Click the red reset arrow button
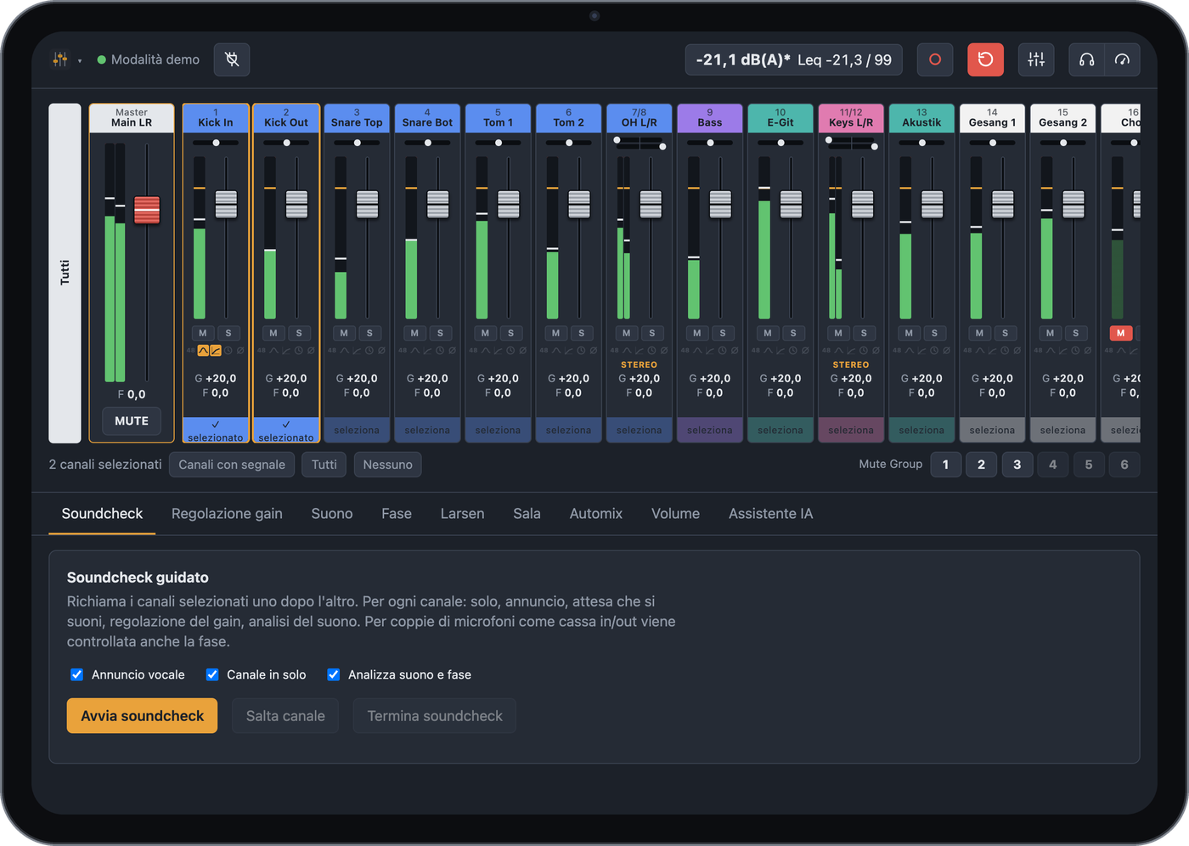The height and width of the screenshot is (846, 1189). (x=985, y=59)
